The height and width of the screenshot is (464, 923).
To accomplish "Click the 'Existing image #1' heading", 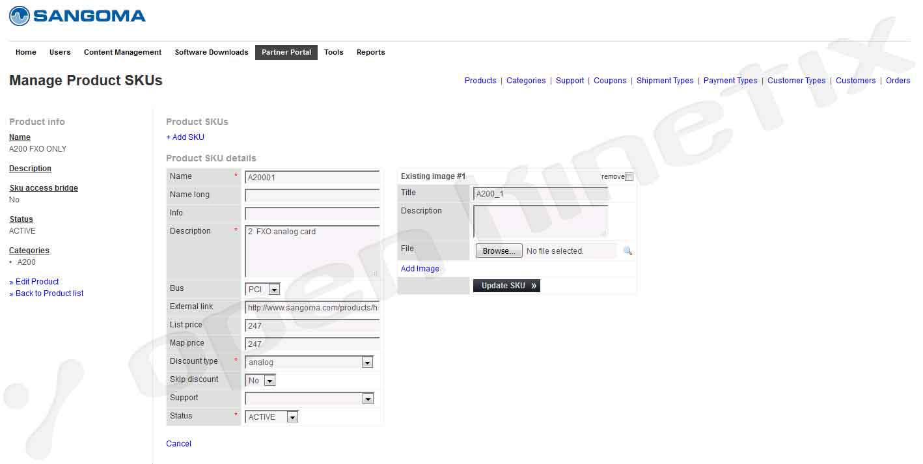I will pyautogui.click(x=433, y=176).
